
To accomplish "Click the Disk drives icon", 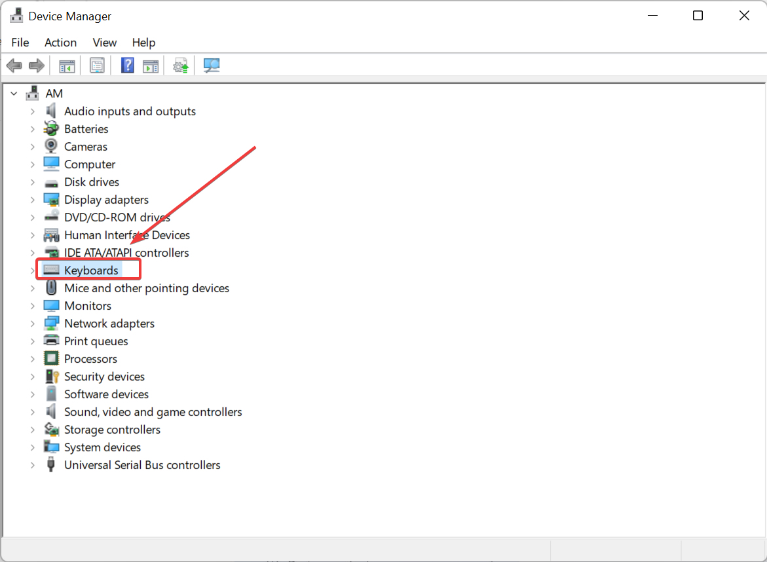I will click(51, 183).
